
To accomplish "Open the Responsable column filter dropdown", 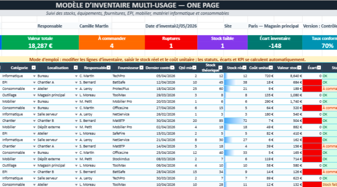I will tap(109, 68).
